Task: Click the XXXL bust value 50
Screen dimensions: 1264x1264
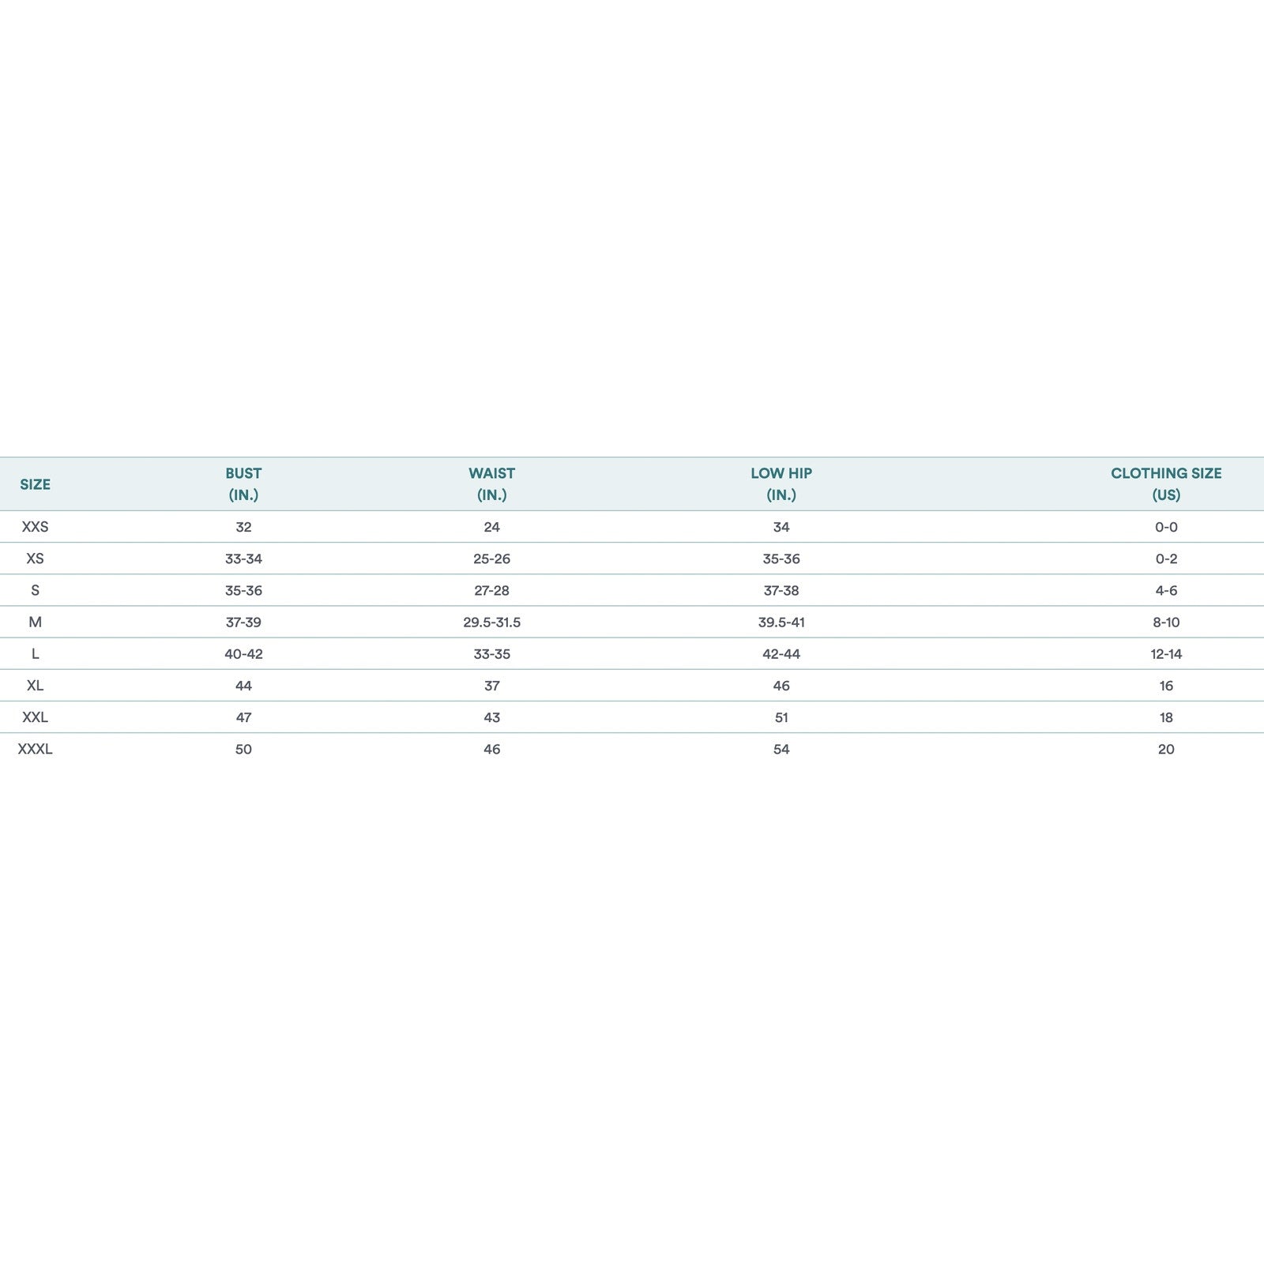Action: 243,749
